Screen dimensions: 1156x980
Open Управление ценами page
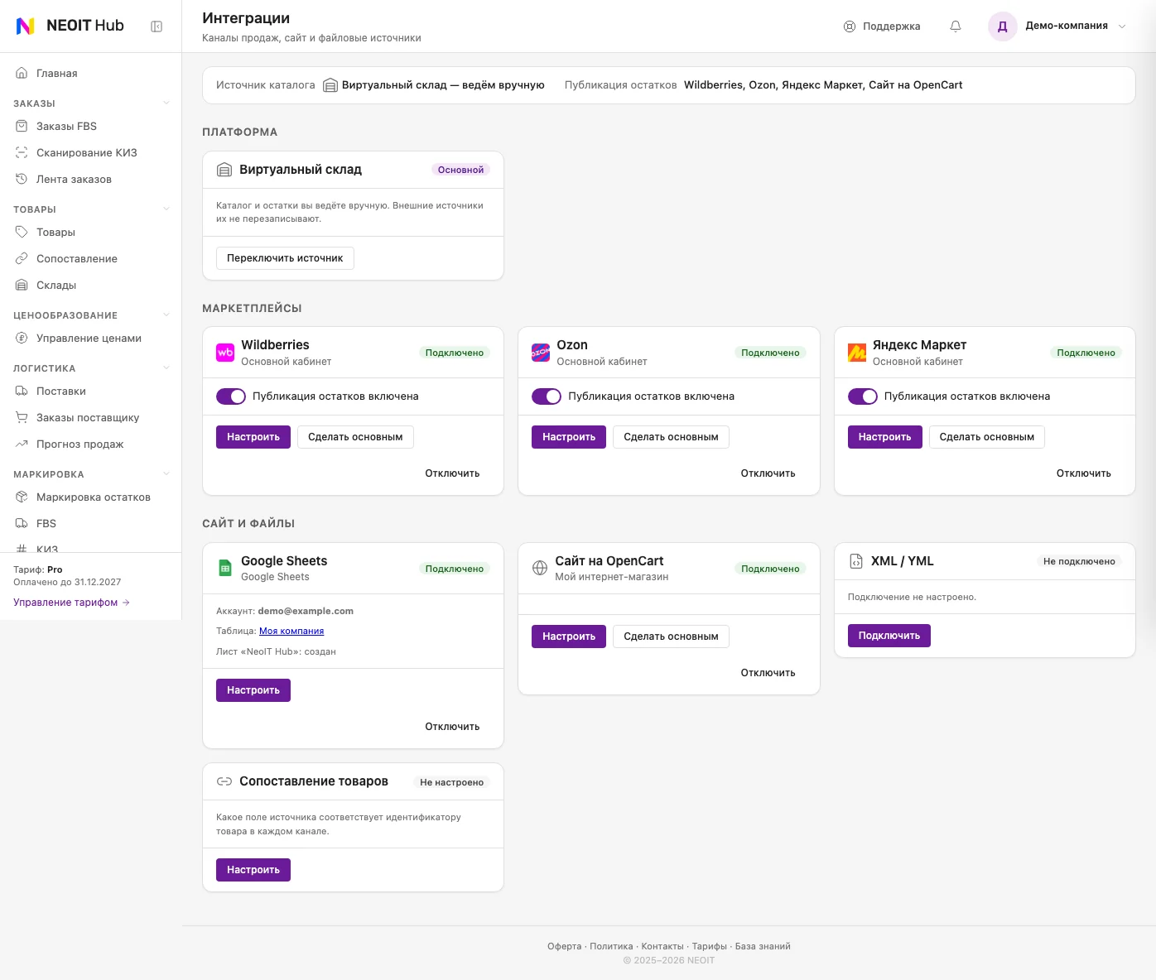pos(91,338)
